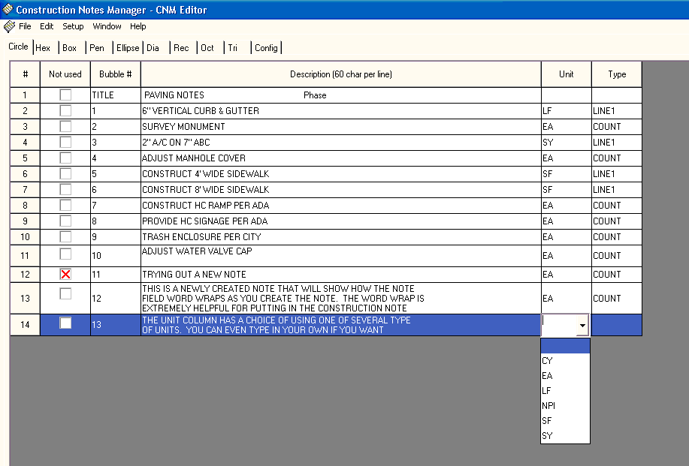Viewport: 689px width, 466px height.
Task: Uncheck the Not used box for row 12
Action: [x=66, y=275]
